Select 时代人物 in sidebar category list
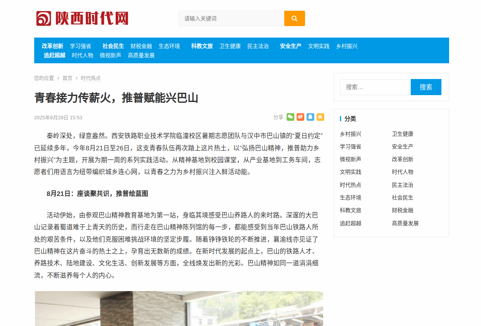This screenshot has width=481, height=326. pyautogui.click(x=402, y=172)
